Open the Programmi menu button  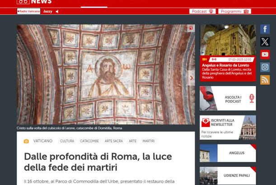click(x=234, y=11)
